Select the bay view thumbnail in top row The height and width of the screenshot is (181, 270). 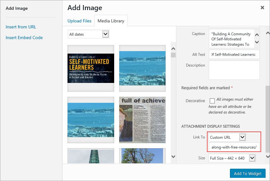[142, 68]
